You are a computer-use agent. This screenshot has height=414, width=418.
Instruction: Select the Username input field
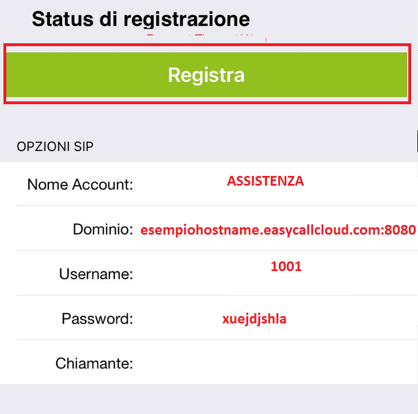(274, 273)
